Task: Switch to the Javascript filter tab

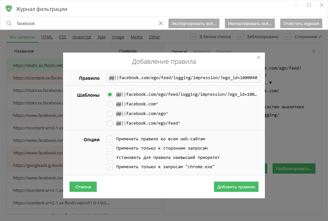Action: [82, 37]
